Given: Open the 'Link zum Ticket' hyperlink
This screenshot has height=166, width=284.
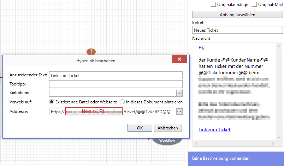Looking at the screenshot, I should [x=214, y=130].
